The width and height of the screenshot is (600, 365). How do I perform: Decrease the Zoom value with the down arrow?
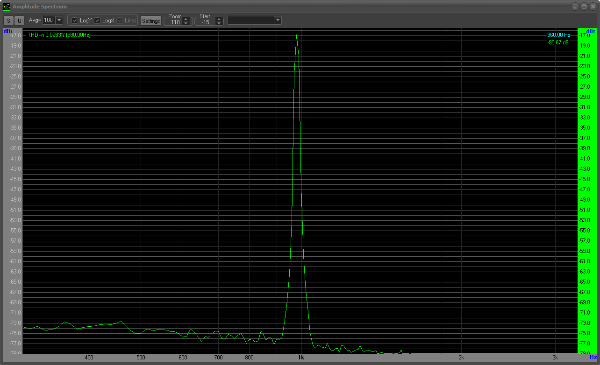pos(186,23)
